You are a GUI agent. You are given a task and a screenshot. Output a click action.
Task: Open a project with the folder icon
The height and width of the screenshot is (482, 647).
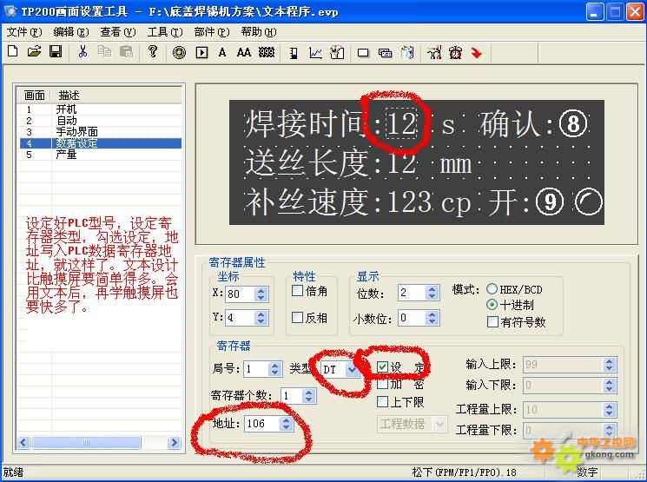click(x=34, y=51)
